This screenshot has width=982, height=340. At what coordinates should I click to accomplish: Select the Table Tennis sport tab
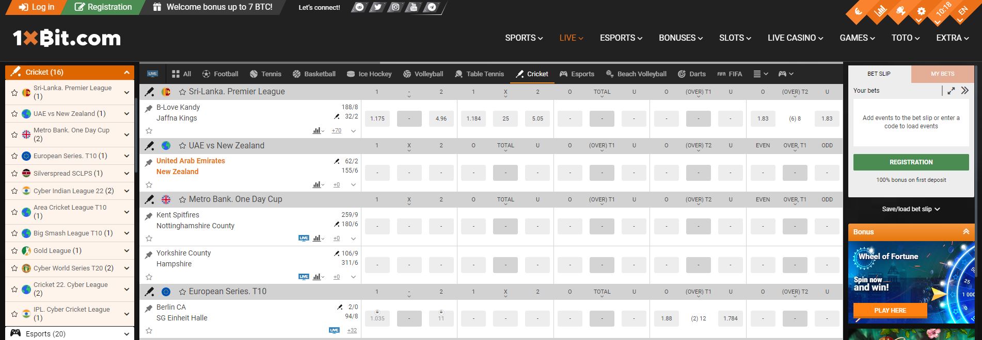(x=479, y=74)
